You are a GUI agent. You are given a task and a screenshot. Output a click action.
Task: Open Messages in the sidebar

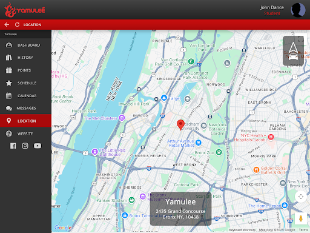pyautogui.click(x=25, y=108)
